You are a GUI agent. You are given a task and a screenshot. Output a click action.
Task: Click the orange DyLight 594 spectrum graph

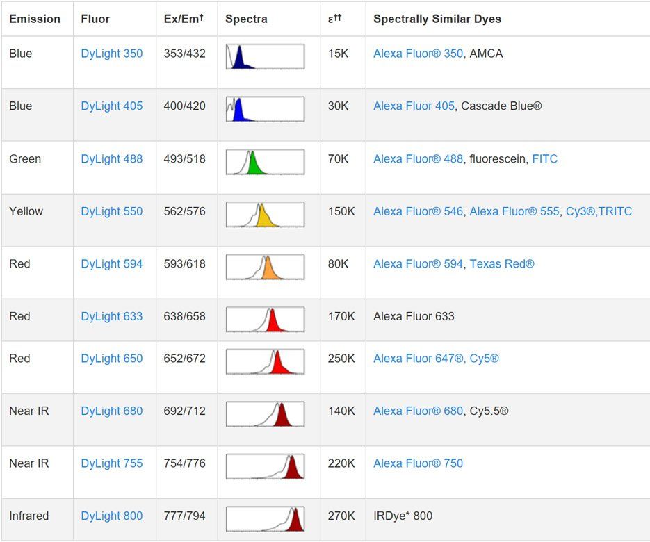click(265, 267)
